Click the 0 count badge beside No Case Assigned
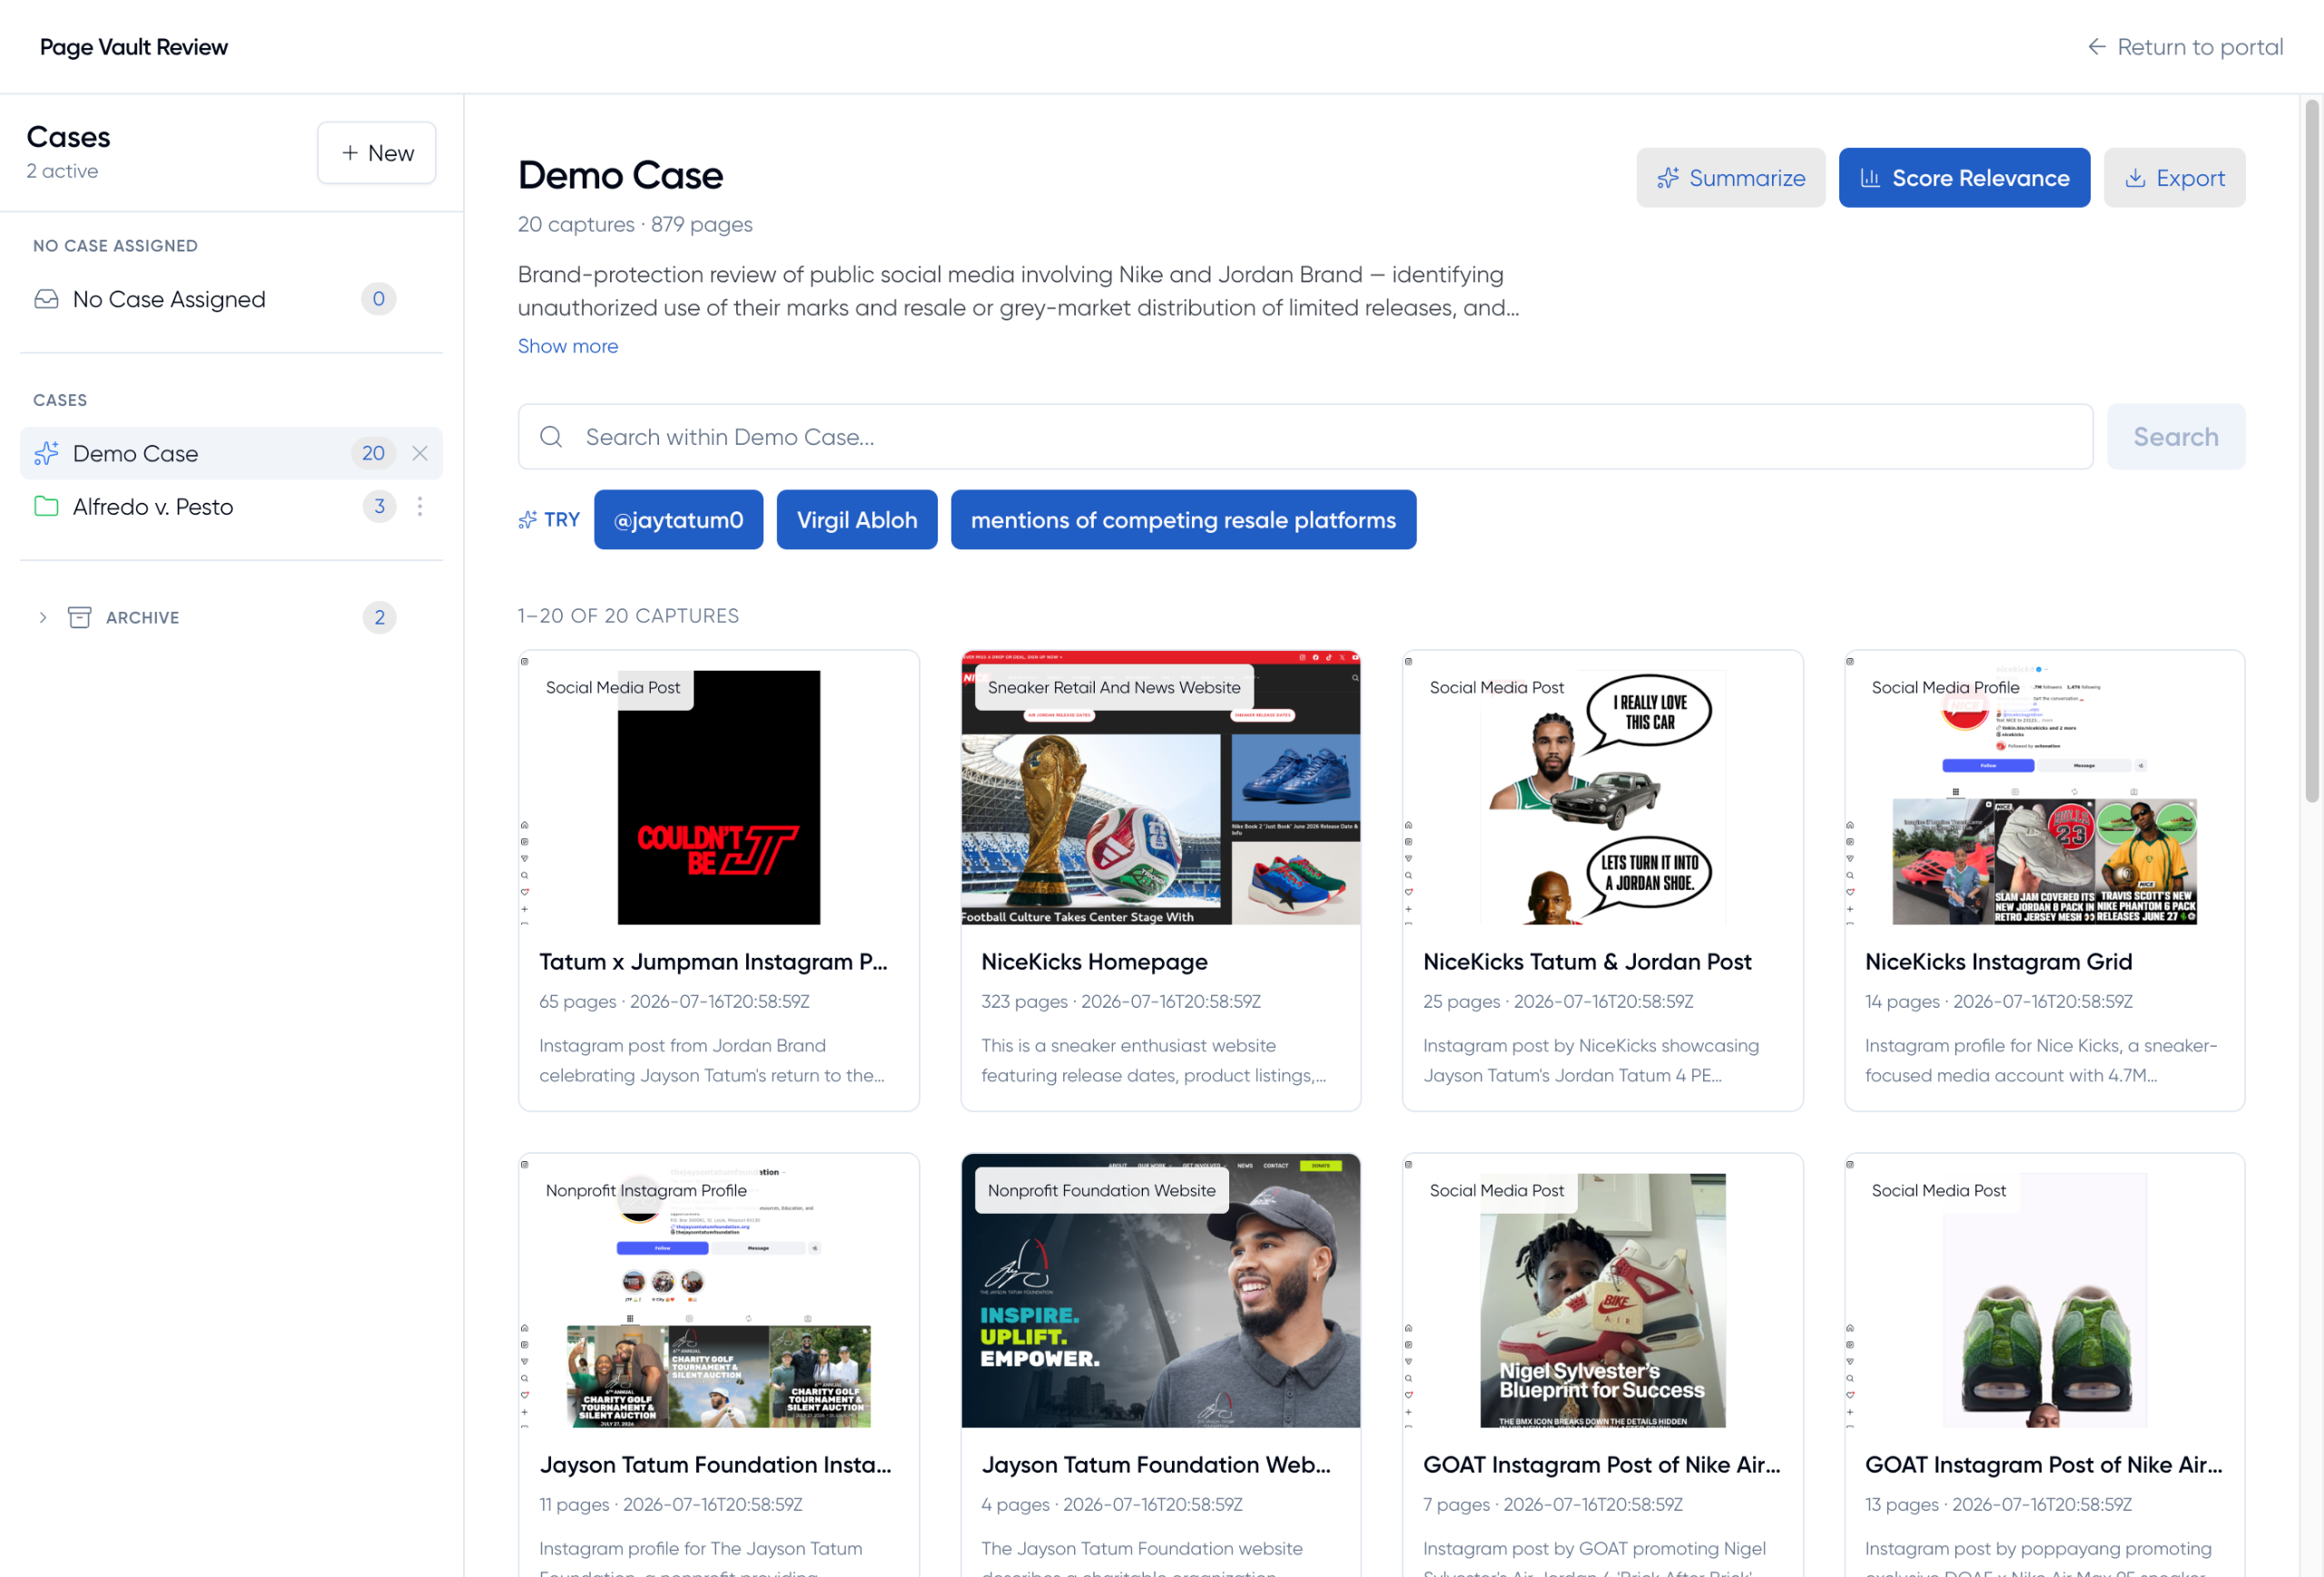The height and width of the screenshot is (1577, 2324). 379,299
